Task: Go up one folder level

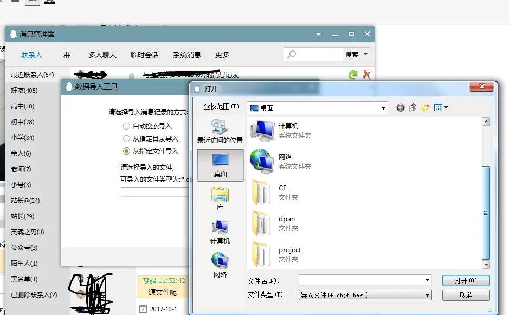Action: tap(413, 108)
